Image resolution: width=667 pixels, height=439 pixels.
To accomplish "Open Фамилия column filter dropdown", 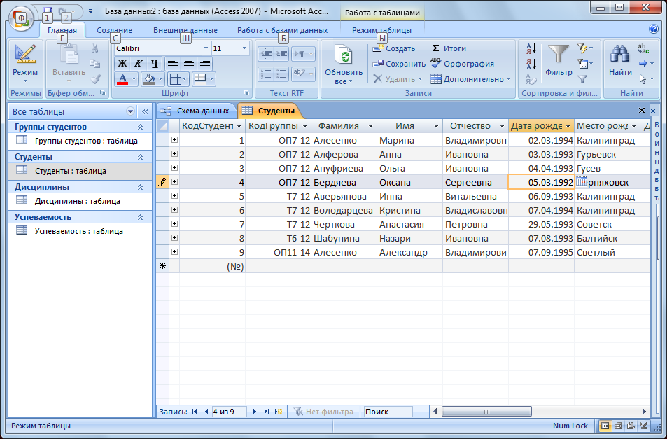I will [370, 126].
